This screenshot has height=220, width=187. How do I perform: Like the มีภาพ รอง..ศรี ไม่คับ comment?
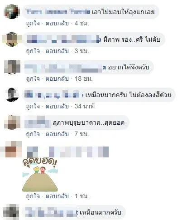[x=33, y=51]
